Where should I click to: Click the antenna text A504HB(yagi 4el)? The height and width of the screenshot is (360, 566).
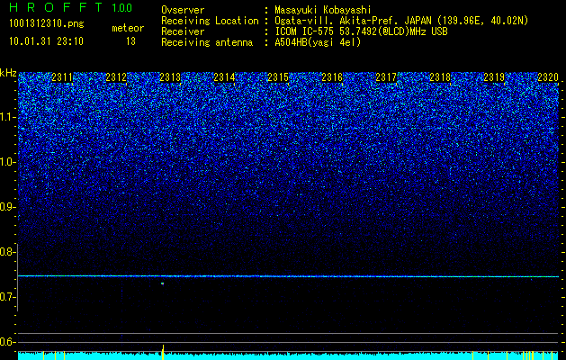click(x=318, y=42)
